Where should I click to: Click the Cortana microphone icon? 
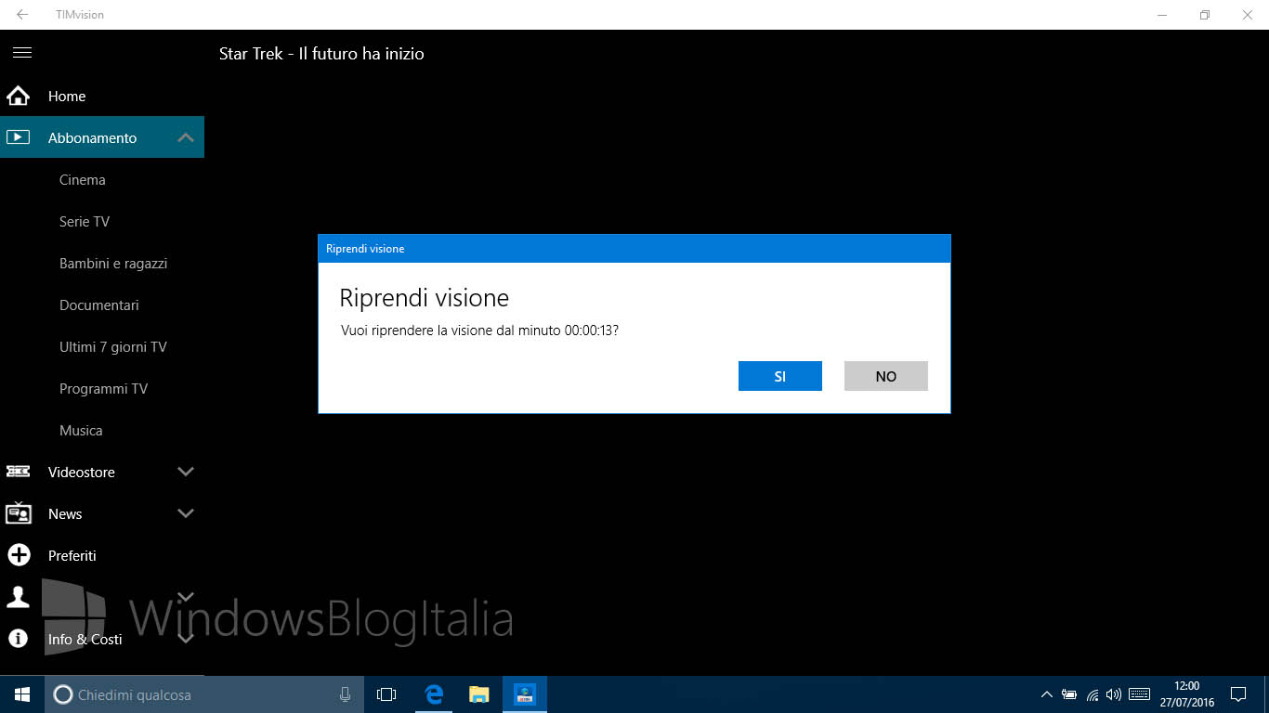point(345,694)
